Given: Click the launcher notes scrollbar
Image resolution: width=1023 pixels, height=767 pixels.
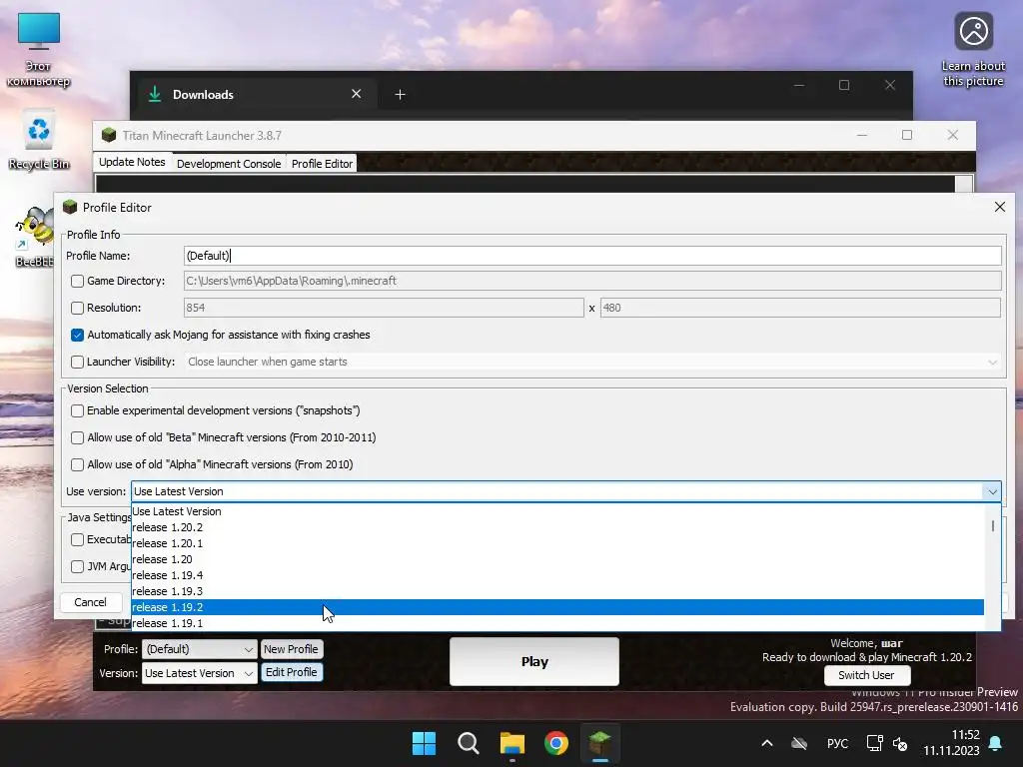Looking at the screenshot, I should pos(964,184).
